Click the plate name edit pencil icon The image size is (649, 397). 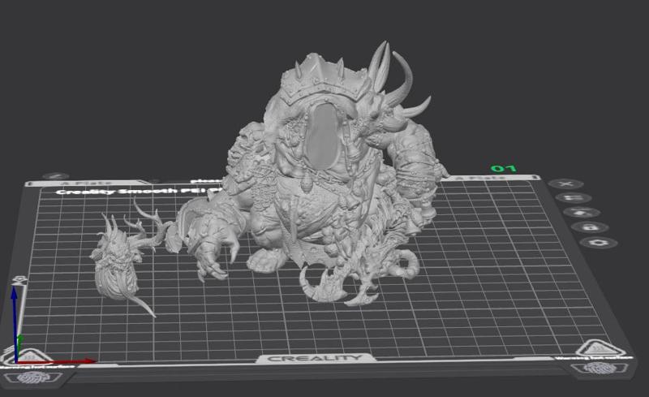click(55, 176)
